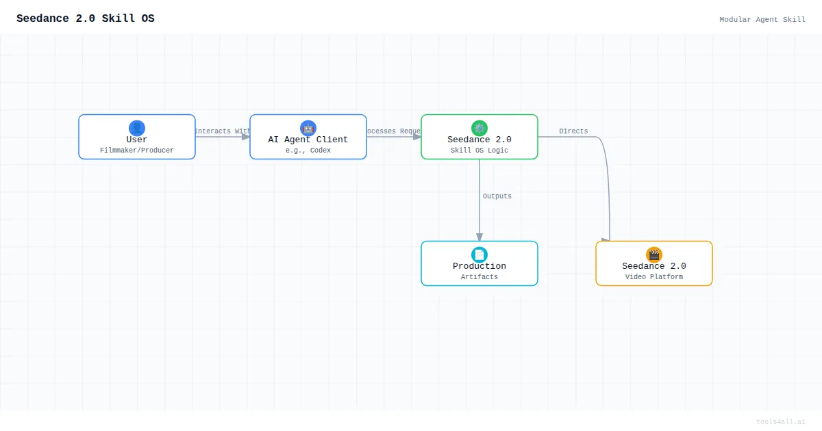Select the green Seedance 2.0 node title
822x431 pixels.
pyautogui.click(x=480, y=140)
